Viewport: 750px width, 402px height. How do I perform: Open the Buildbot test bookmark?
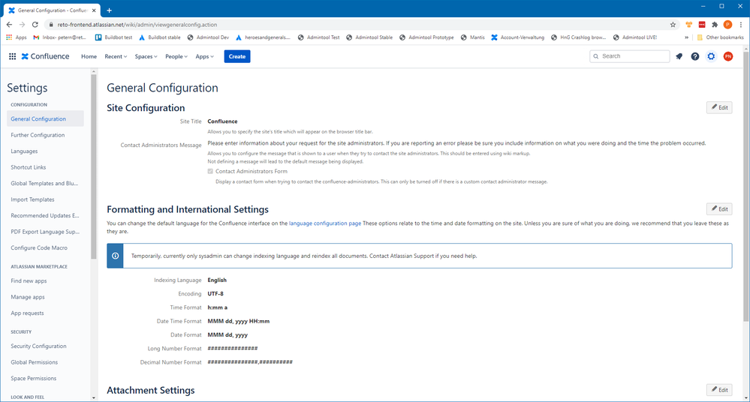tap(113, 37)
